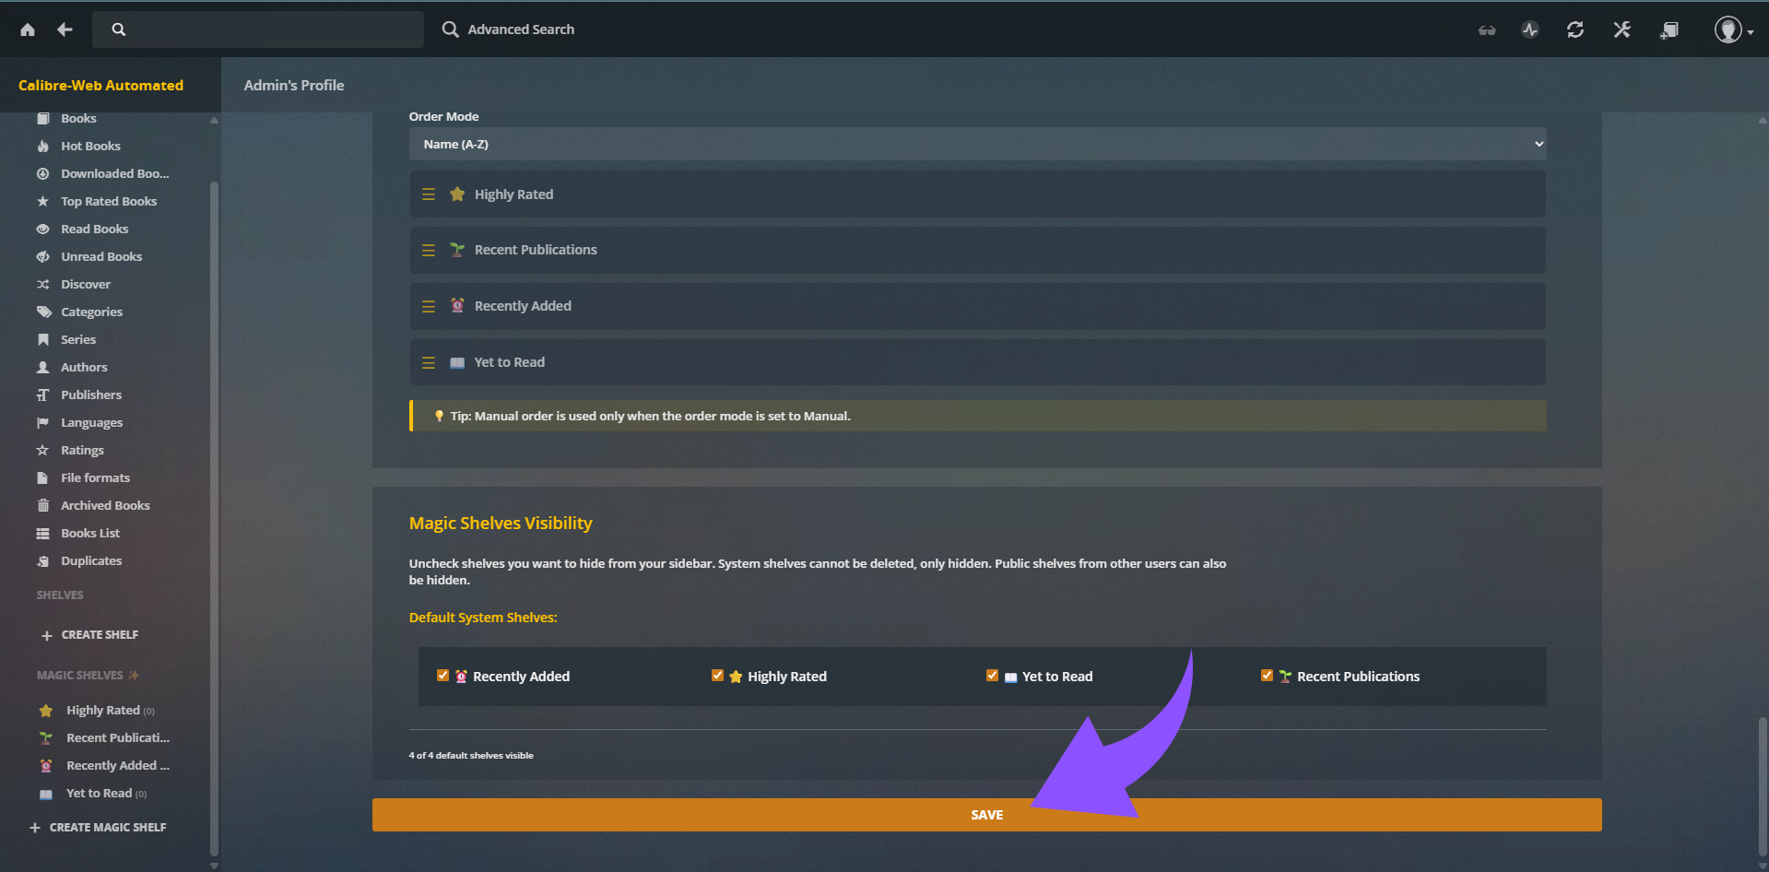Viewport: 1769px width, 872px height.
Task: Click the home icon in top bar
Action: coord(28,29)
